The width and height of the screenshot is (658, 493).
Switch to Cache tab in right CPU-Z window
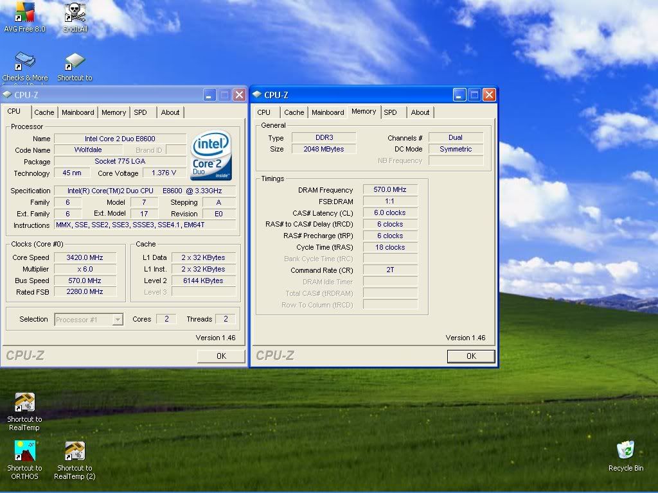pyautogui.click(x=294, y=112)
